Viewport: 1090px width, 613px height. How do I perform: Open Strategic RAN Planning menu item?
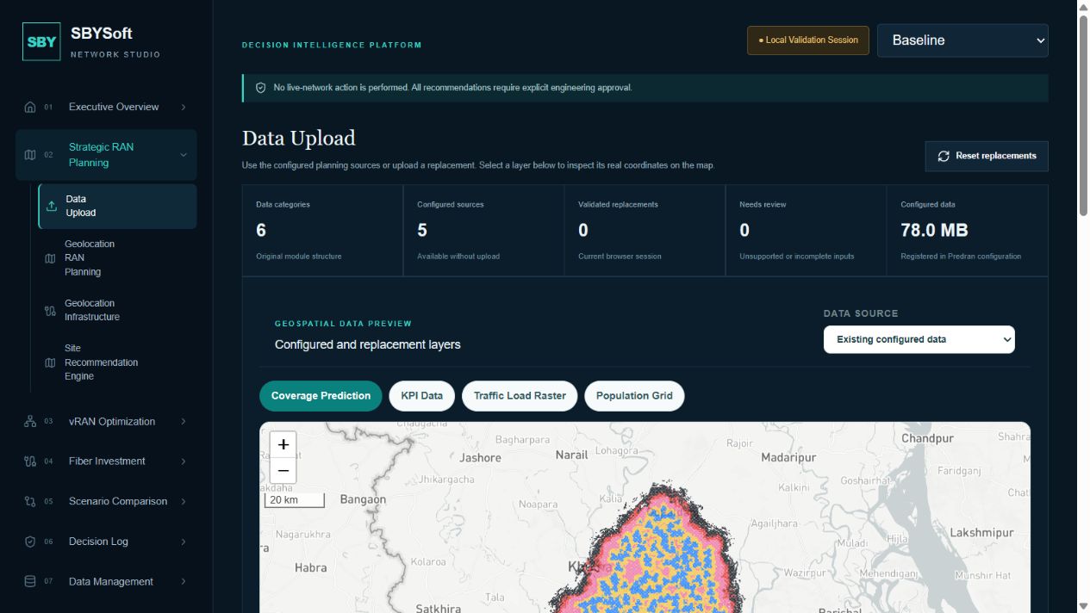tap(106, 155)
